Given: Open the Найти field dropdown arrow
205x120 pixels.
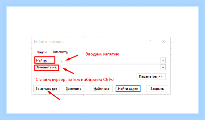Looking at the screenshot, I should [x=163, y=60].
